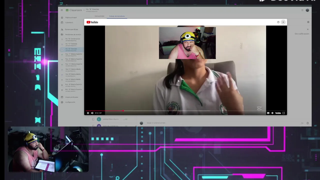This screenshot has height=180, width=320.
Task: Click the 1ro. "B" Ciencias header title
Action: 92,9
